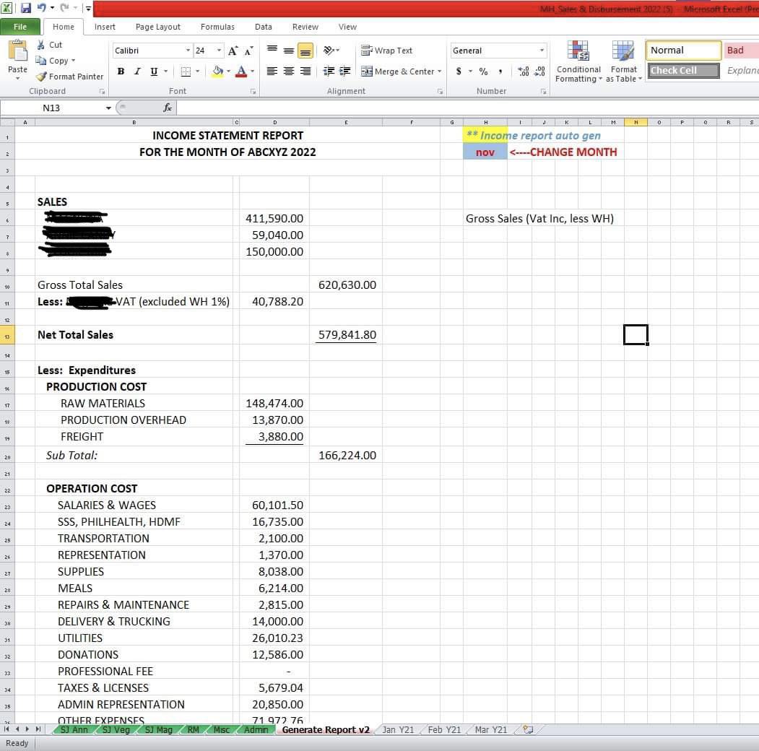Decrease font size with Shrink Font icon

249,51
